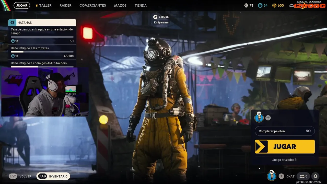This screenshot has height=184, width=327.
Task: Click the 12ROBG player name tag
Action: pos(164,17)
